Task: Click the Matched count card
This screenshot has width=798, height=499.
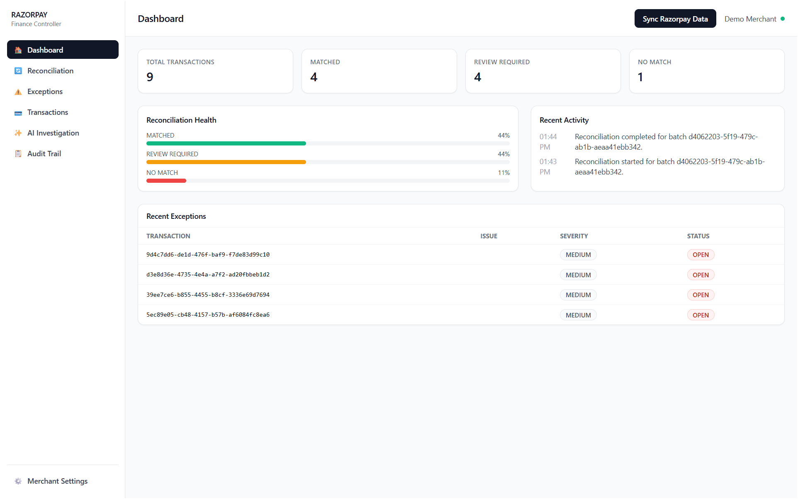Action: coord(379,71)
